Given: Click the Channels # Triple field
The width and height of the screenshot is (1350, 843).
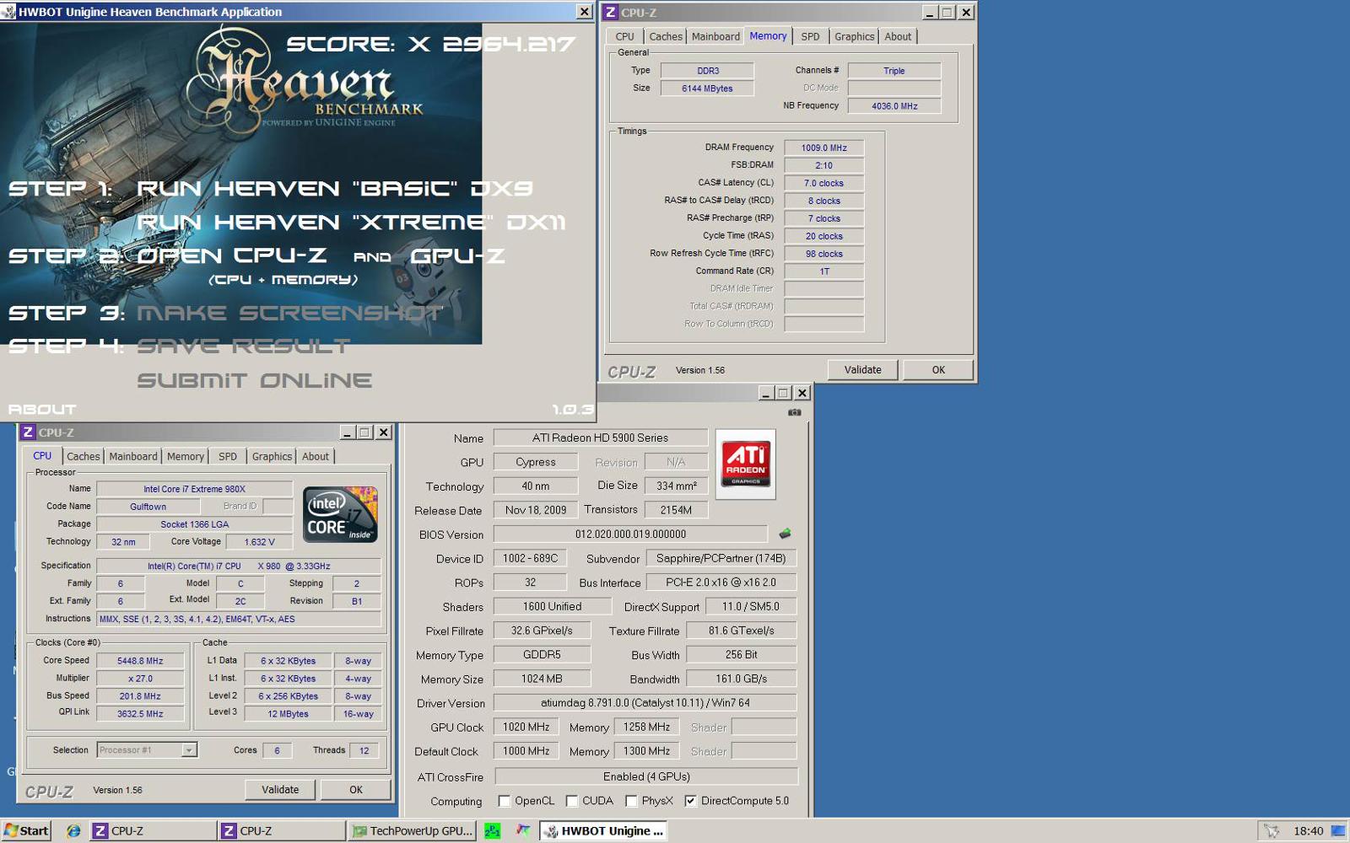Looking at the screenshot, I should pyautogui.click(x=894, y=71).
